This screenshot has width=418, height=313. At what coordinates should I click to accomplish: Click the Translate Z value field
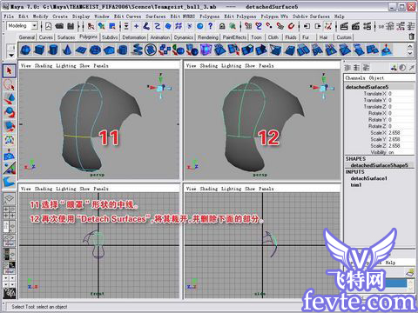tap(401, 107)
